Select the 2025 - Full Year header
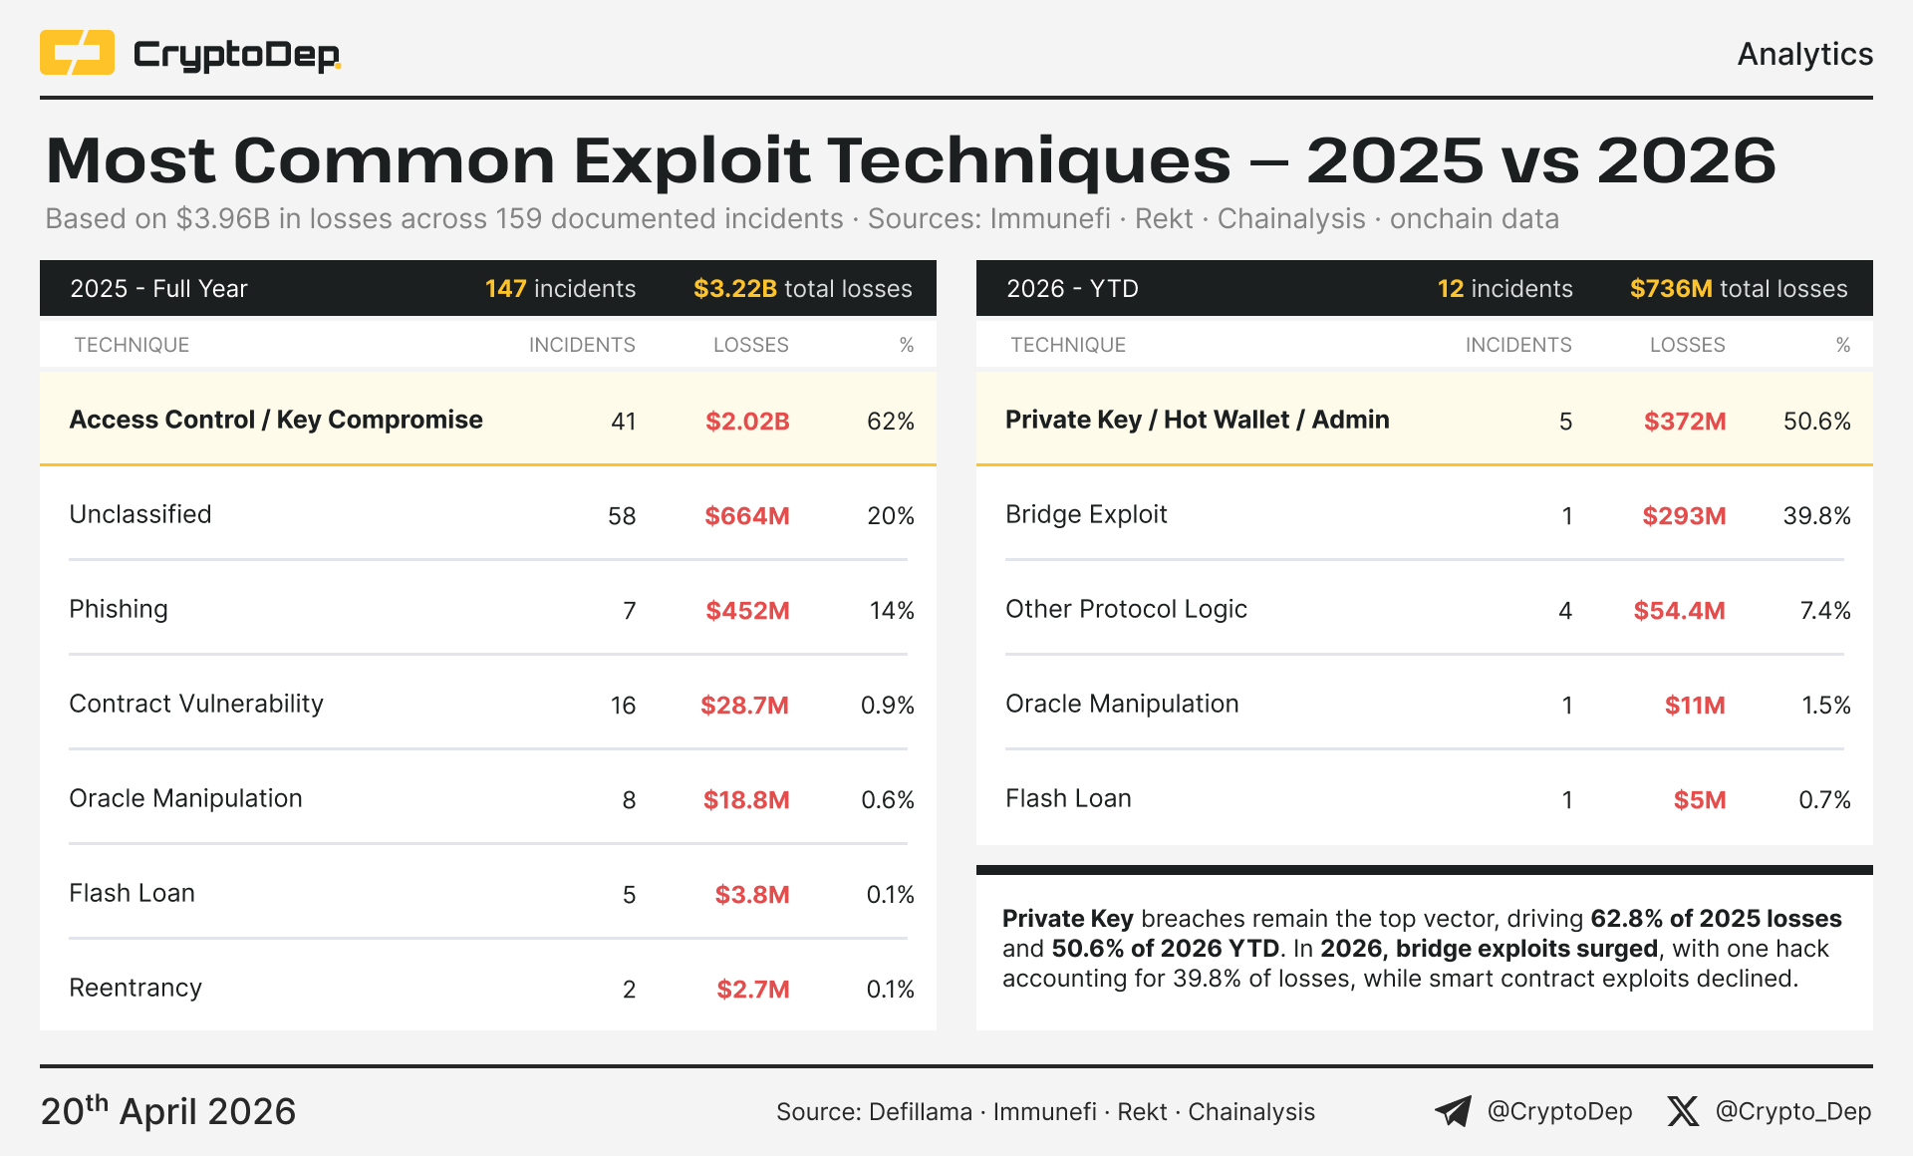1913x1156 pixels. [x=159, y=289]
